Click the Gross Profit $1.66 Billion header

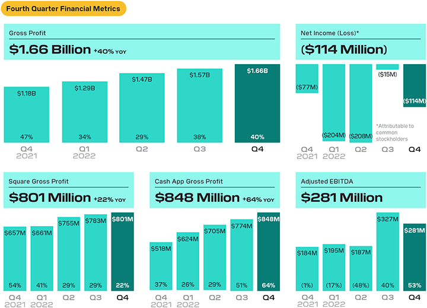142,42
